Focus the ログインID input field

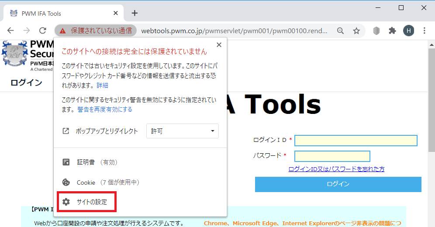pyautogui.click(x=356, y=141)
